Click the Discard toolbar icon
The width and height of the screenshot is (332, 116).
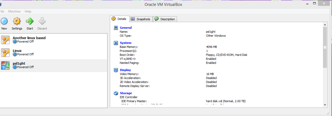click(x=42, y=21)
